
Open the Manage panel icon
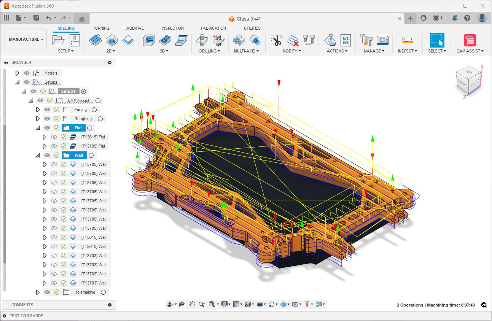pos(366,40)
